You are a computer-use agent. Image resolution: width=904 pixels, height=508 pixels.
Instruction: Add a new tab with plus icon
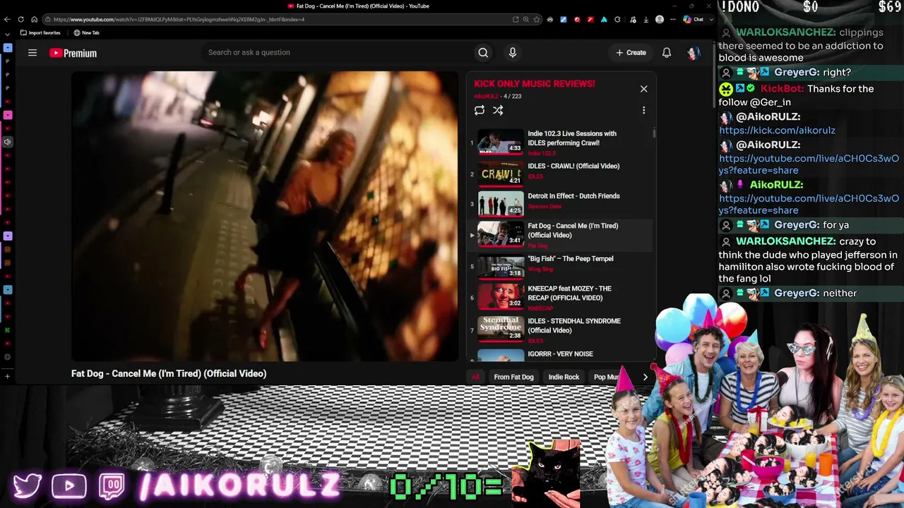coord(8,376)
